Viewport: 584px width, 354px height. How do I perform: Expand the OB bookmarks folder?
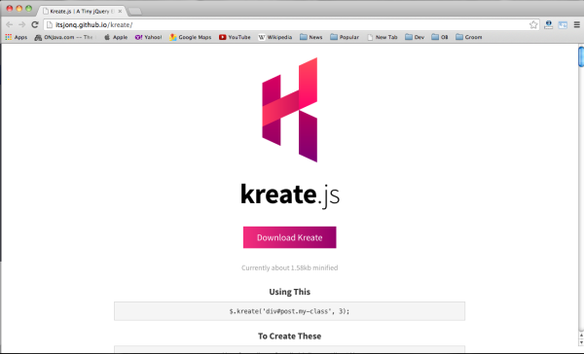(440, 37)
